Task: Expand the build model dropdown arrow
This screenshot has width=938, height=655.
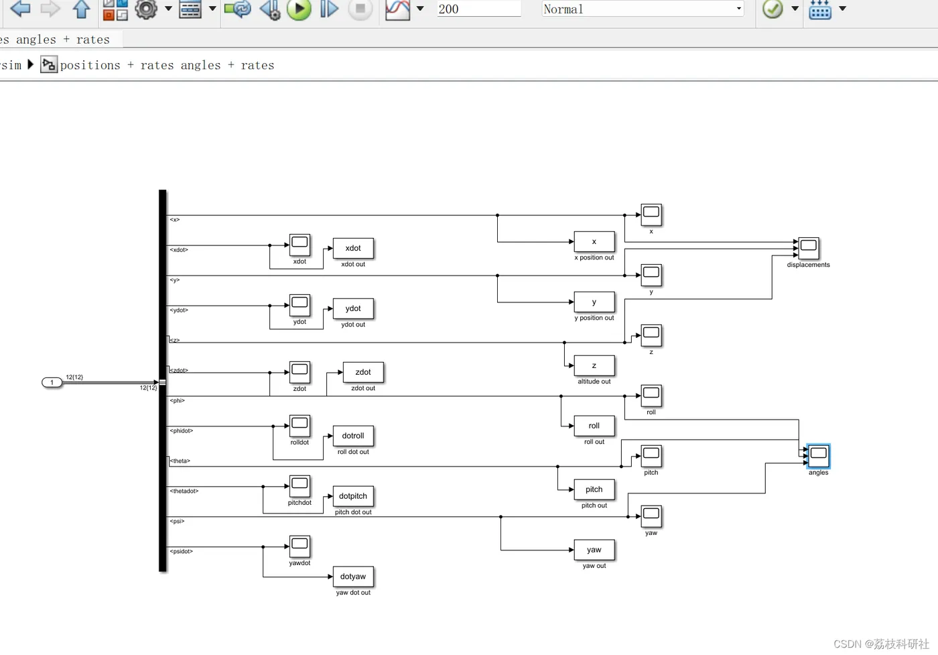Action: click(x=842, y=9)
